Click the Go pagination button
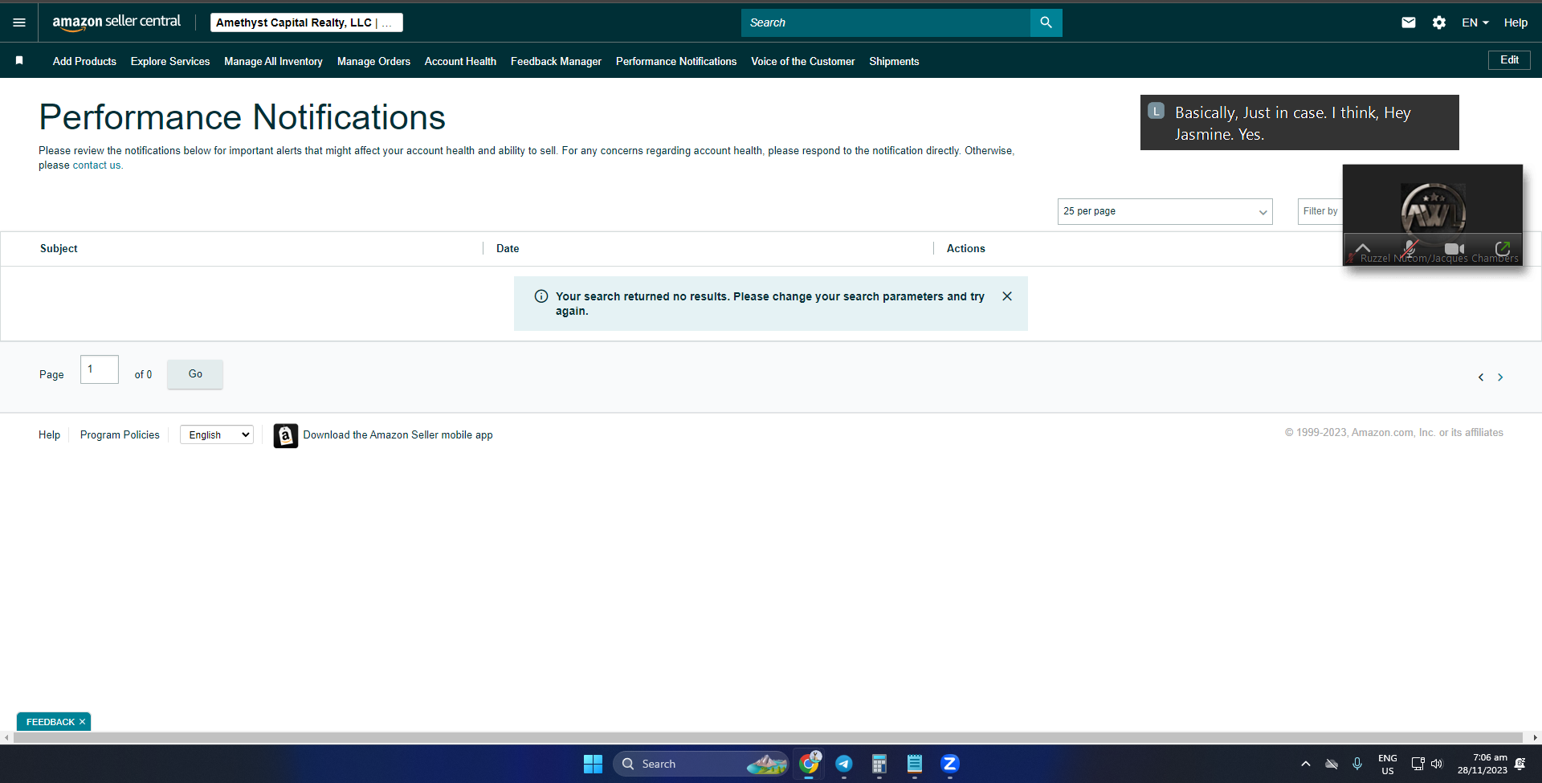The image size is (1542, 783). tap(195, 374)
